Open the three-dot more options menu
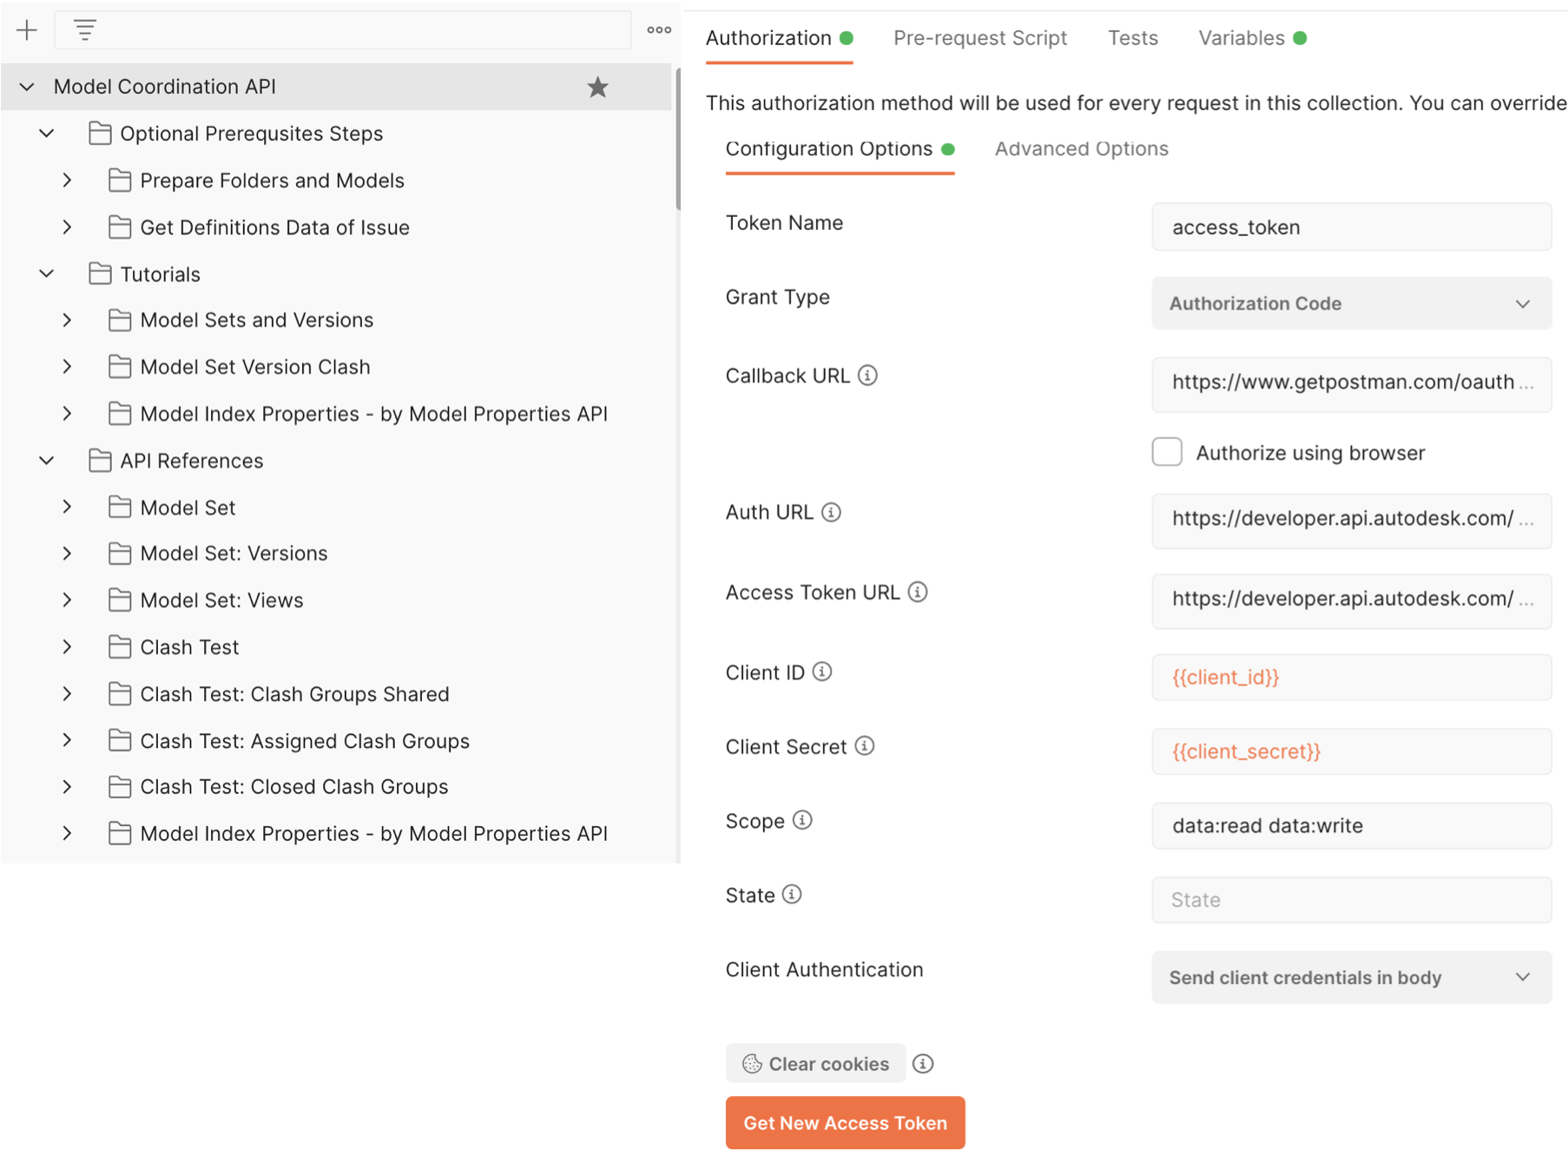This screenshot has width=1568, height=1168. pos(659,30)
